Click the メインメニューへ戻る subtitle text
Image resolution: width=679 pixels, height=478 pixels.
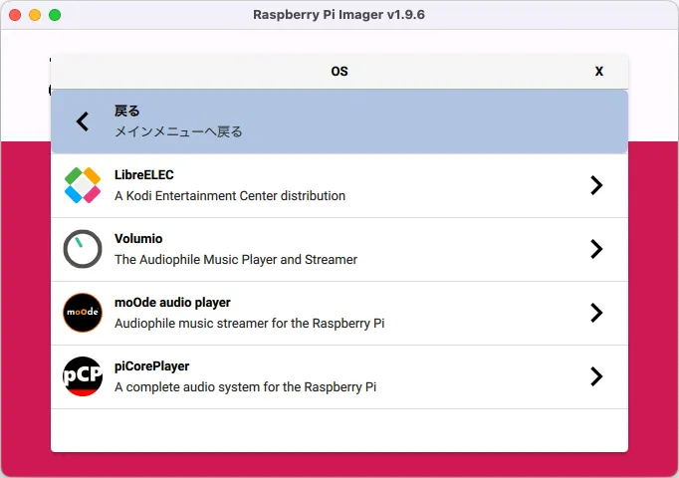(x=178, y=131)
